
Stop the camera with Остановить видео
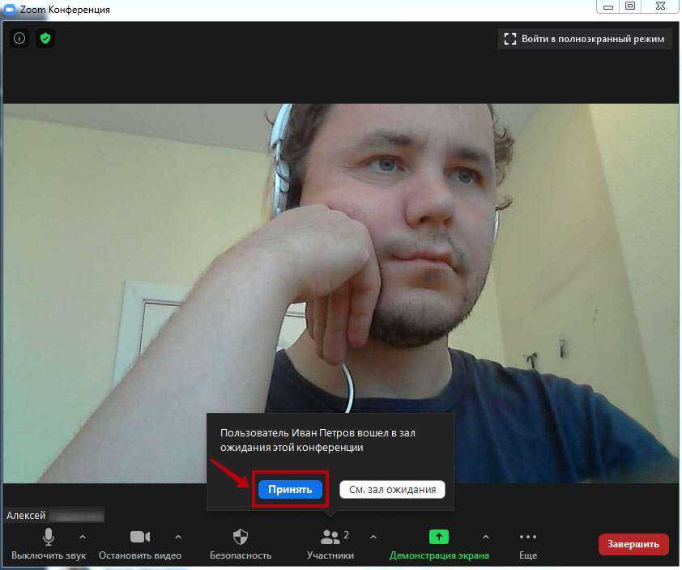[x=140, y=543]
